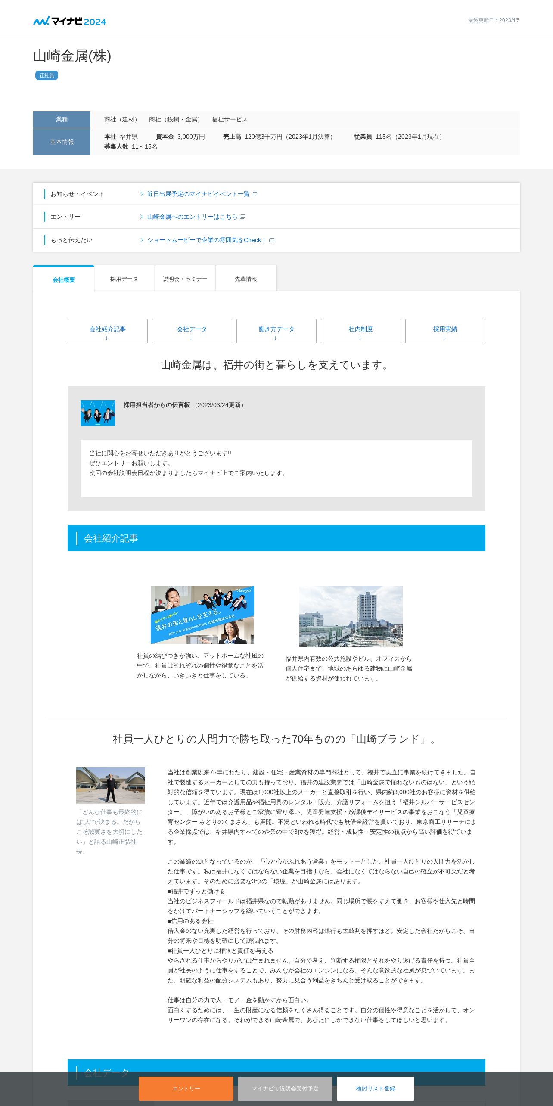
Task: Click 採用担当者からの伝言板 heading
Action: (157, 405)
